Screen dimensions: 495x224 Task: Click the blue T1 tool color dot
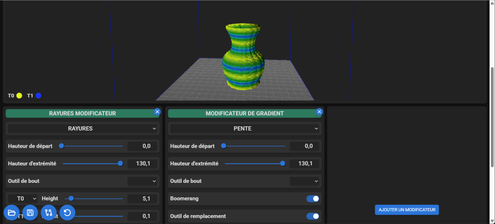click(x=38, y=96)
